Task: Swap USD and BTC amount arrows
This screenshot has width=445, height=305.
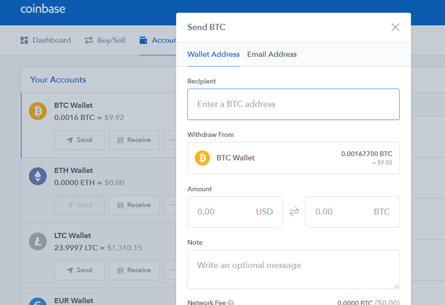Action: click(294, 212)
